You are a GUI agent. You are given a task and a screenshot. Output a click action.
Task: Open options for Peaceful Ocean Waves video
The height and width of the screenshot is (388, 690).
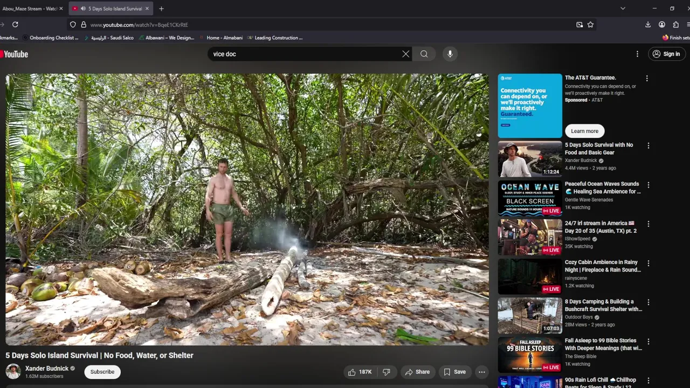648,185
